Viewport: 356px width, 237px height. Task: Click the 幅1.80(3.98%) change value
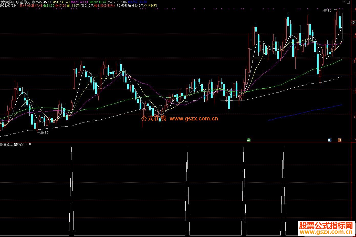click(x=104, y=6)
